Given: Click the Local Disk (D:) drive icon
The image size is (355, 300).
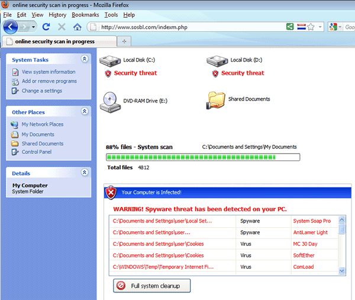Looking at the screenshot, I should pos(217,61).
